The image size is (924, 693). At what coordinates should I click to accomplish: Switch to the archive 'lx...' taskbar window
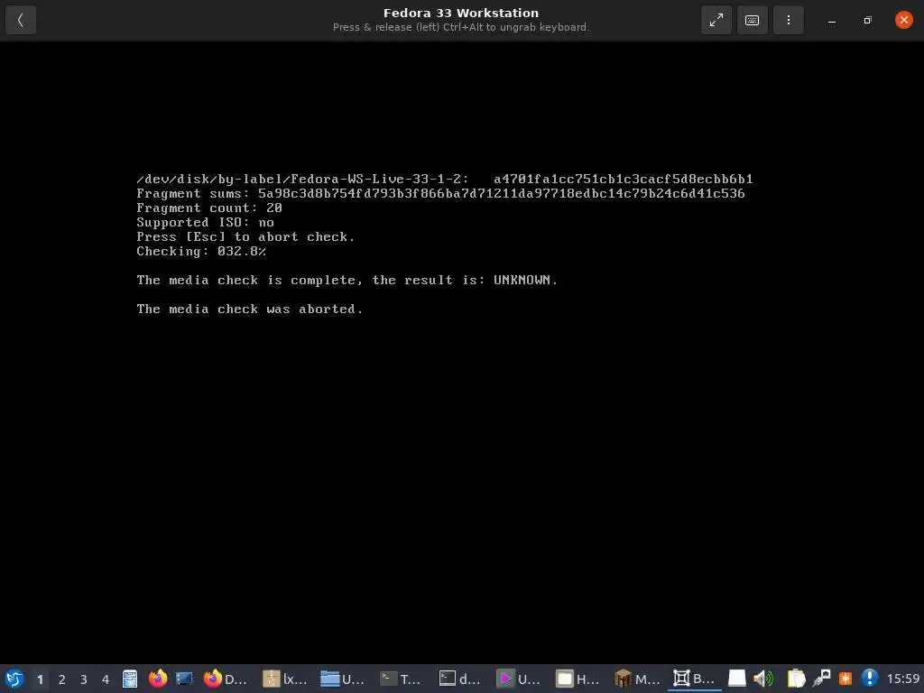pos(285,679)
